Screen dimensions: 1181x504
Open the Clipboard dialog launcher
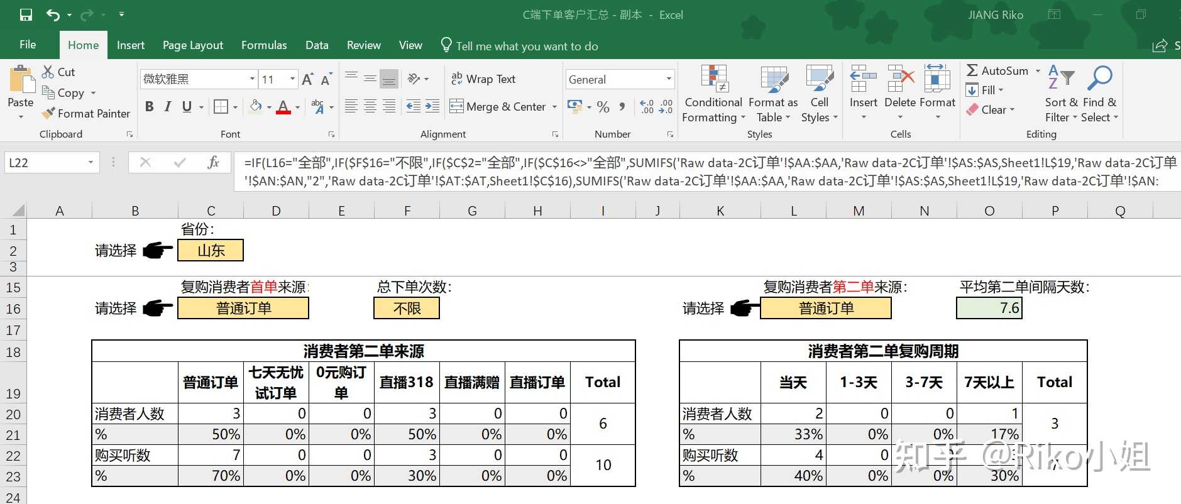pos(129,134)
